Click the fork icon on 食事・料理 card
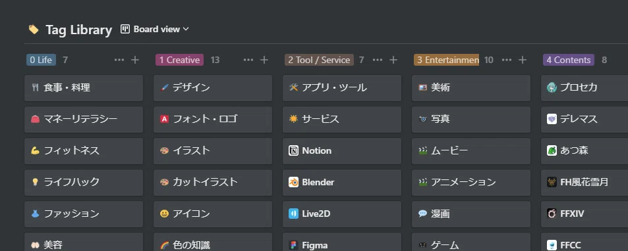The height and width of the screenshot is (251, 628). (35, 87)
